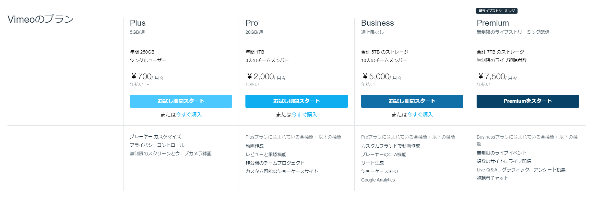Open the Plus plan 今すぐ購入 link
Image resolution: width=593 pixels, height=198 pixels.
(x=189, y=115)
